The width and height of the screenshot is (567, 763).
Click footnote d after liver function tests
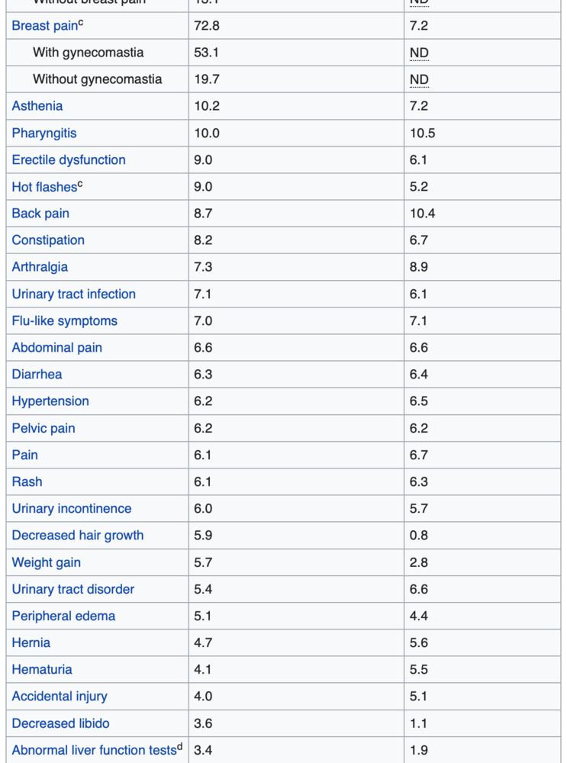tap(180, 747)
